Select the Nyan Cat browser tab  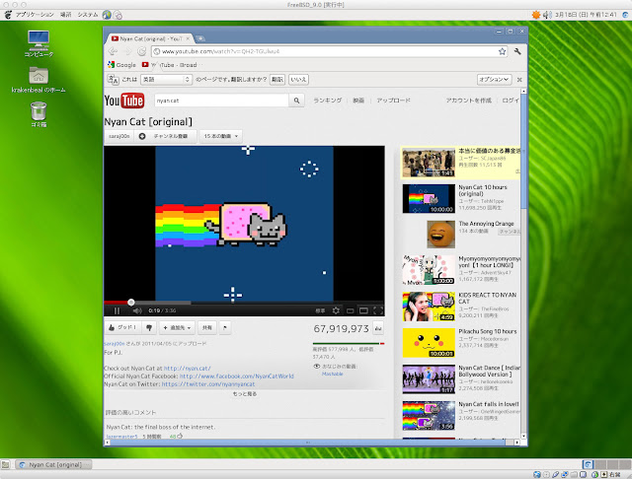[x=150, y=38]
